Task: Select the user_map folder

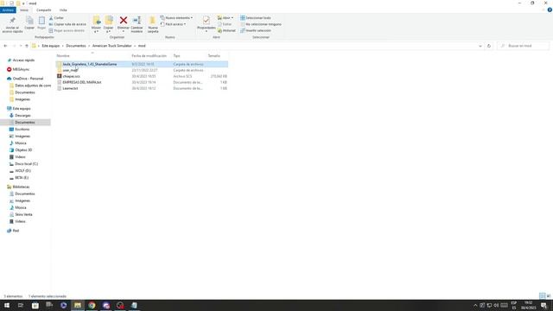Action: click(70, 70)
